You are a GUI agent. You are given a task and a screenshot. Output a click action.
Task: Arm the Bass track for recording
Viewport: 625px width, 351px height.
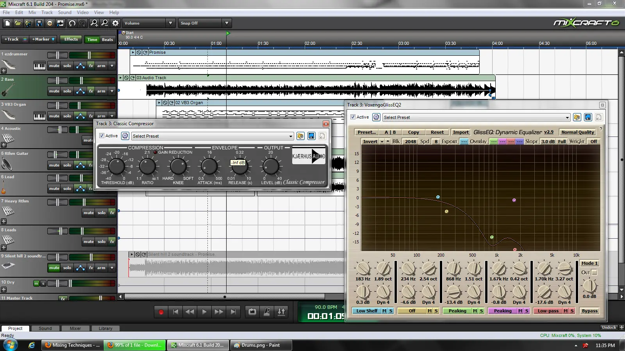(101, 91)
